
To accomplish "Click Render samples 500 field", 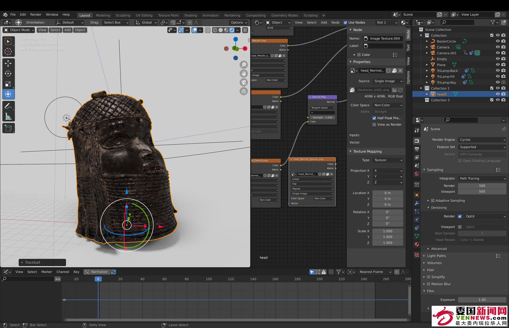I will (482, 186).
